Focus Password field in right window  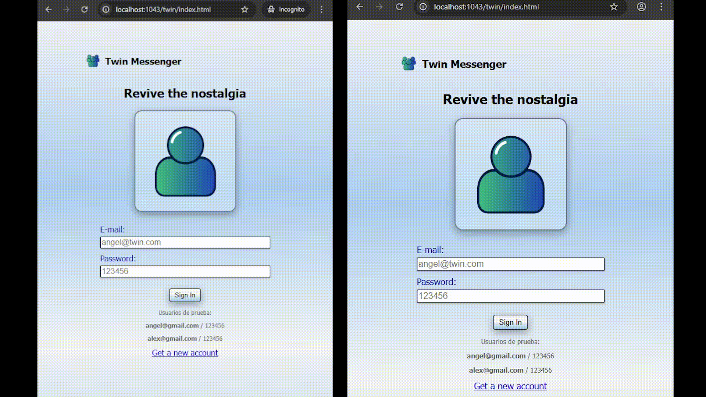coord(510,296)
